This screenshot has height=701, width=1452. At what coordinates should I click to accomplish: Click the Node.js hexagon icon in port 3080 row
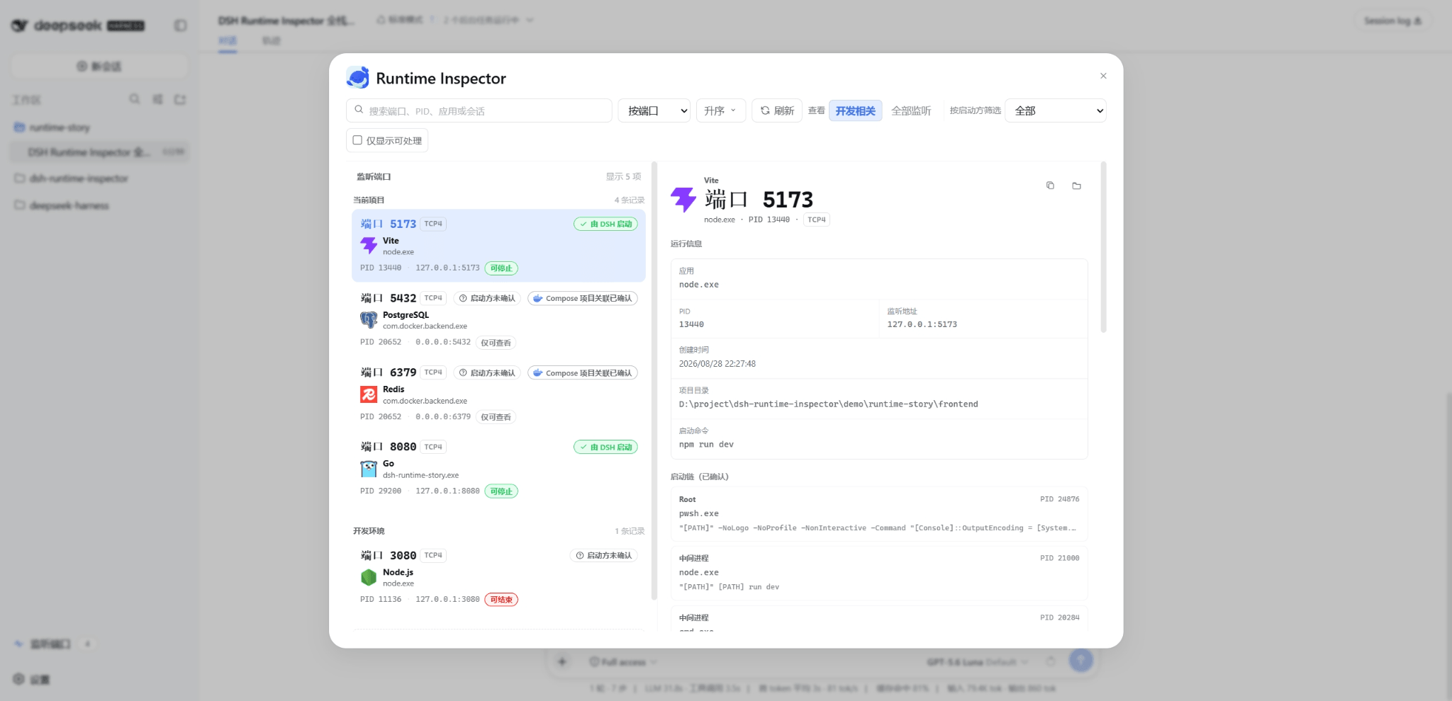point(369,578)
